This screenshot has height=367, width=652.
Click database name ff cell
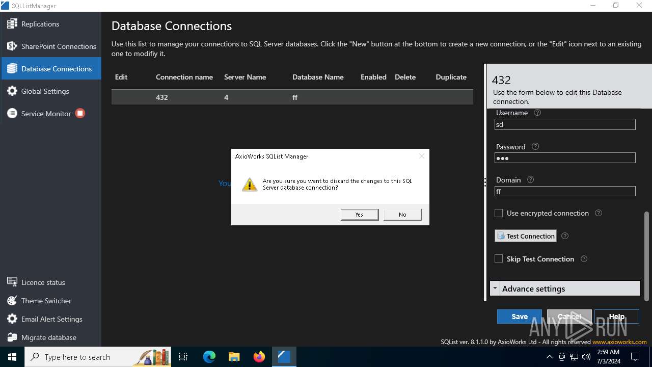click(x=295, y=97)
